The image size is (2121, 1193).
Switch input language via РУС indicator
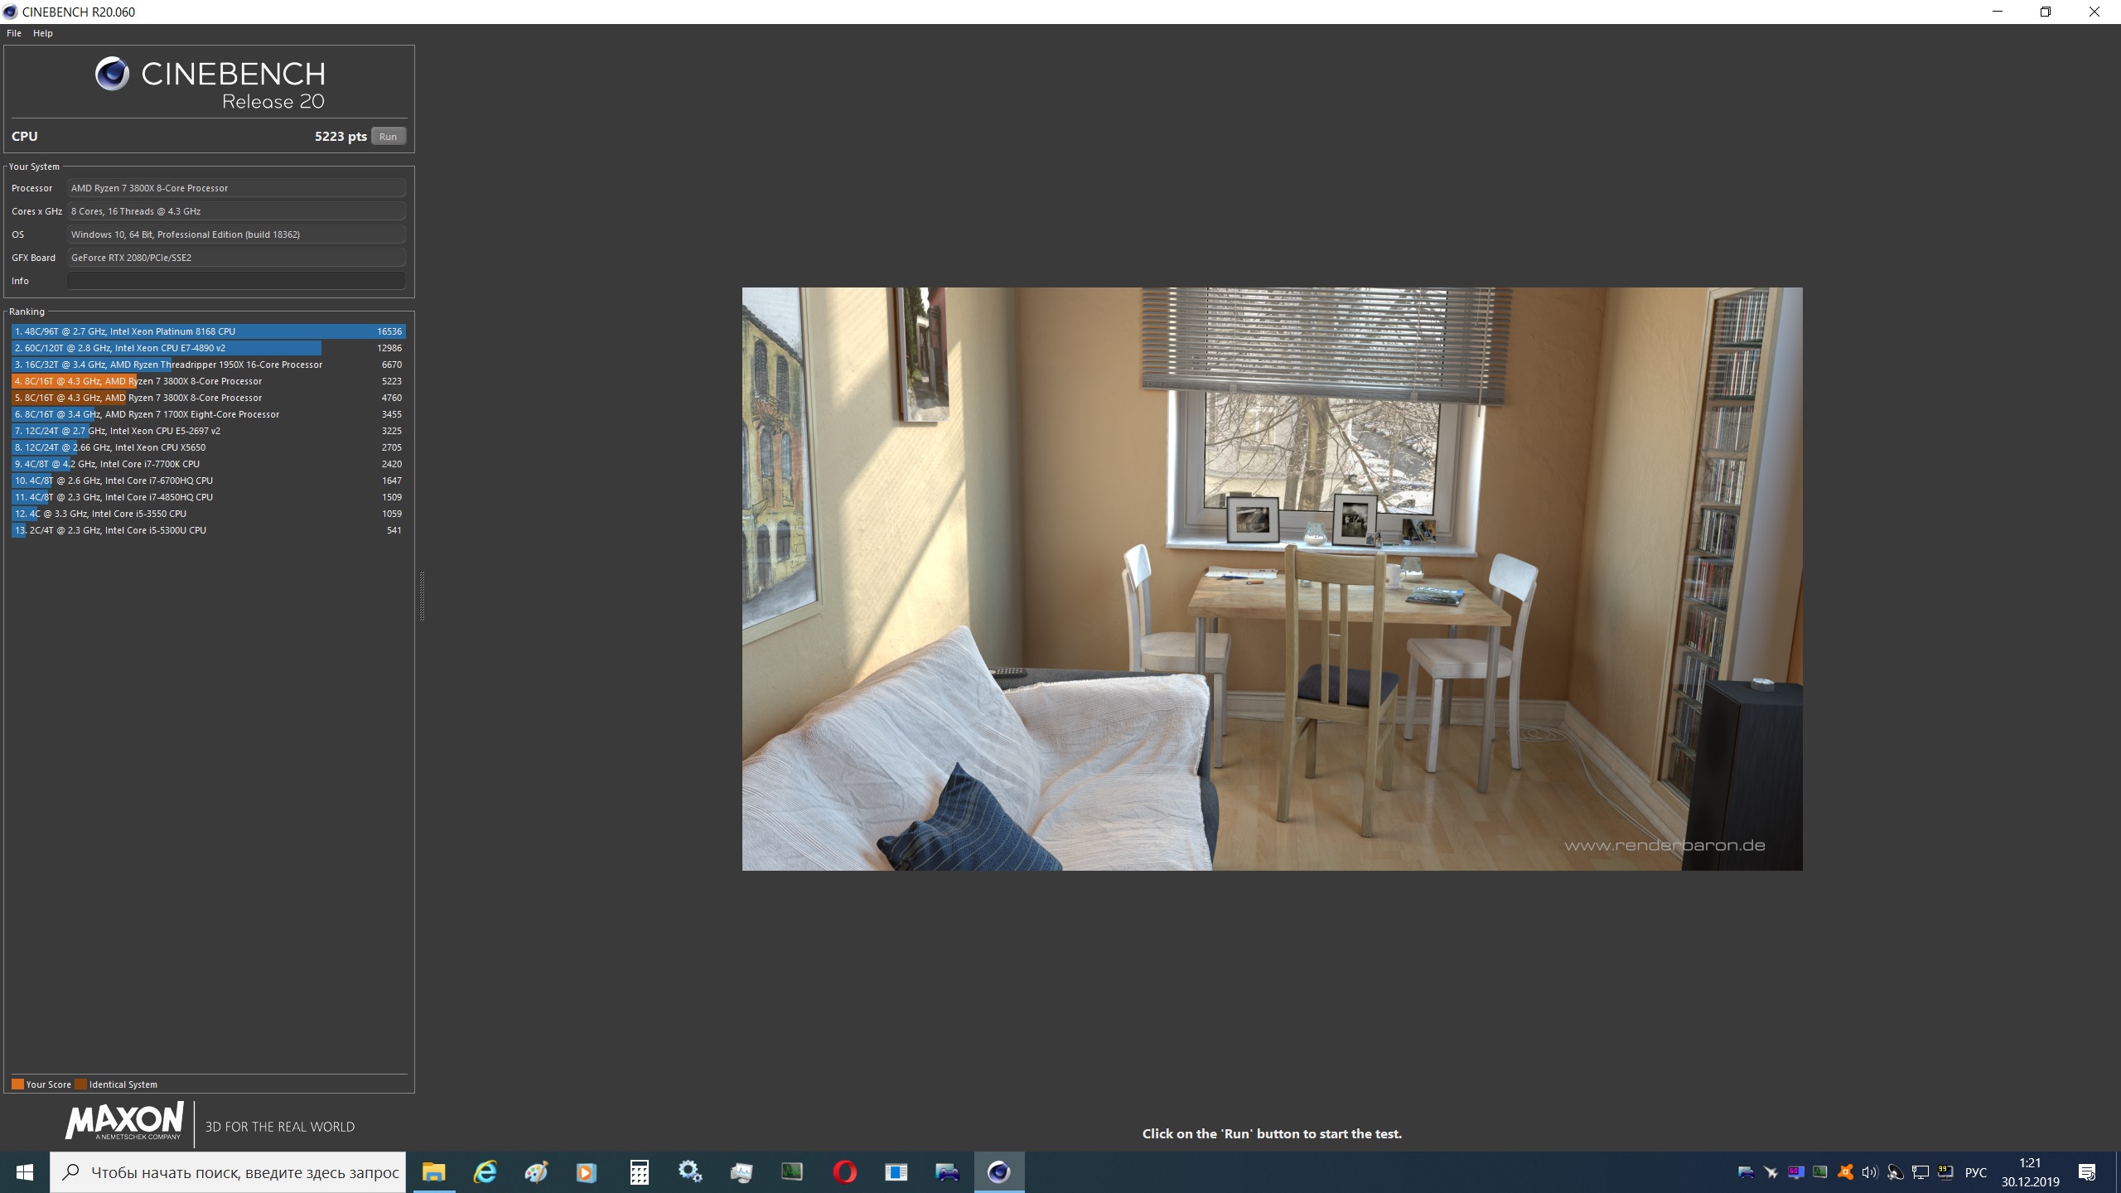tap(1976, 1172)
